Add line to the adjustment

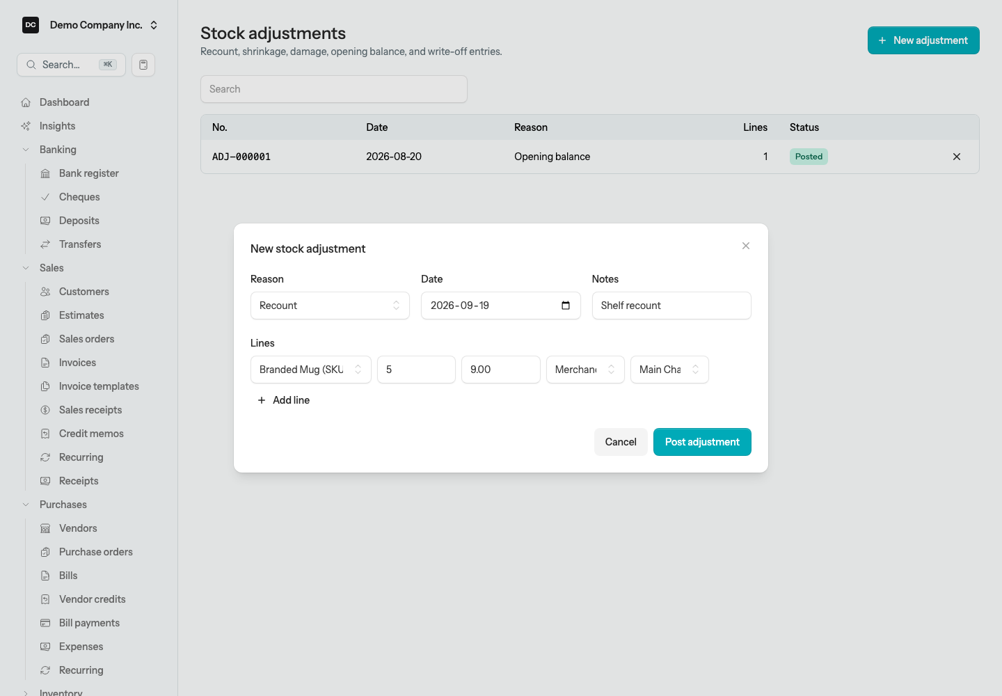(284, 400)
